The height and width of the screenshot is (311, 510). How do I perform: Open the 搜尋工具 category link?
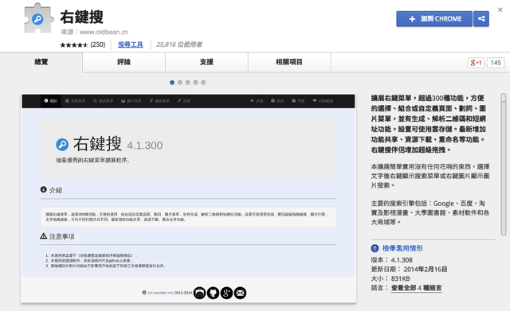(130, 45)
